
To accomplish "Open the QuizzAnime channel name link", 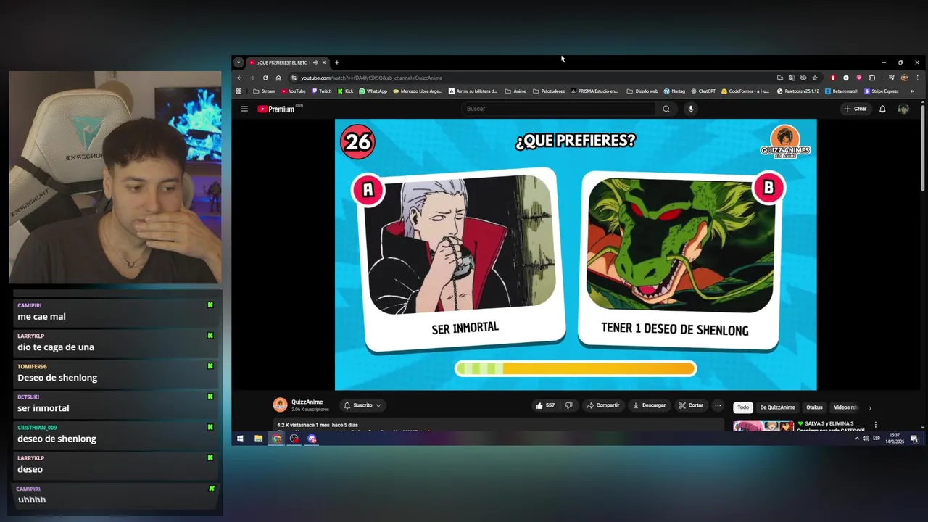I will point(307,402).
